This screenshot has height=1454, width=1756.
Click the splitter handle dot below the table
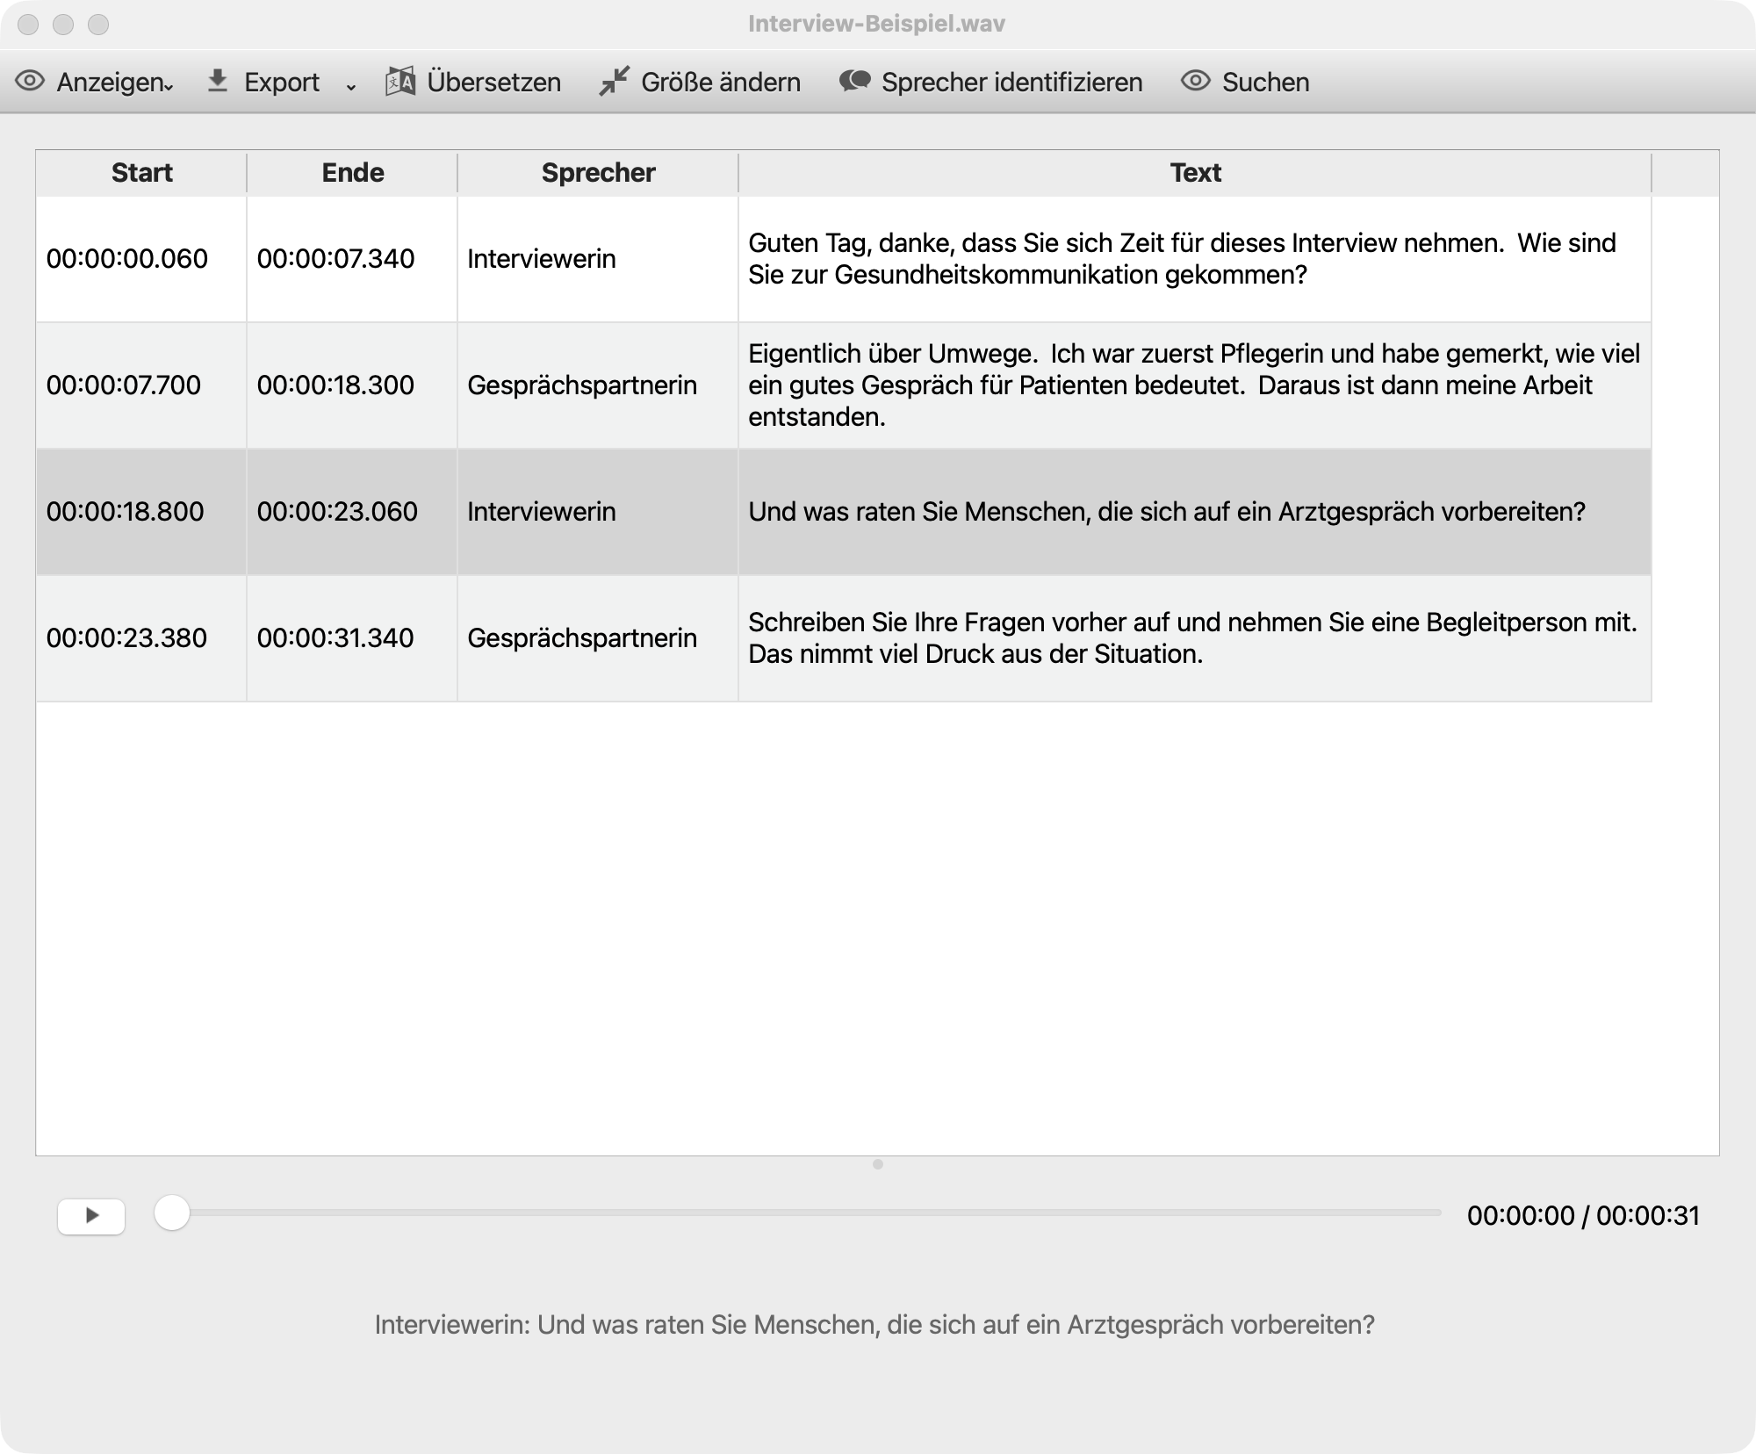pyautogui.click(x=878, y=1164)
